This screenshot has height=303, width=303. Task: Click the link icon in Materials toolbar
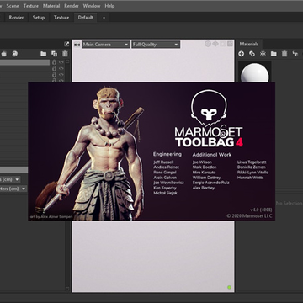[295, 54]
